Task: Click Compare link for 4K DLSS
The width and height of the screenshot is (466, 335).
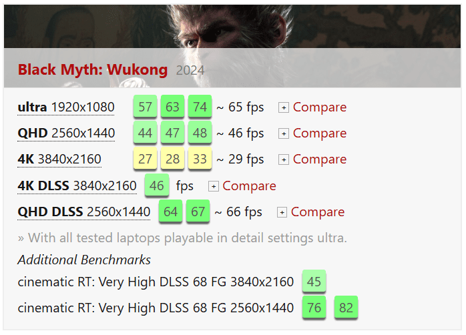Action: click(x=249, y=186)
